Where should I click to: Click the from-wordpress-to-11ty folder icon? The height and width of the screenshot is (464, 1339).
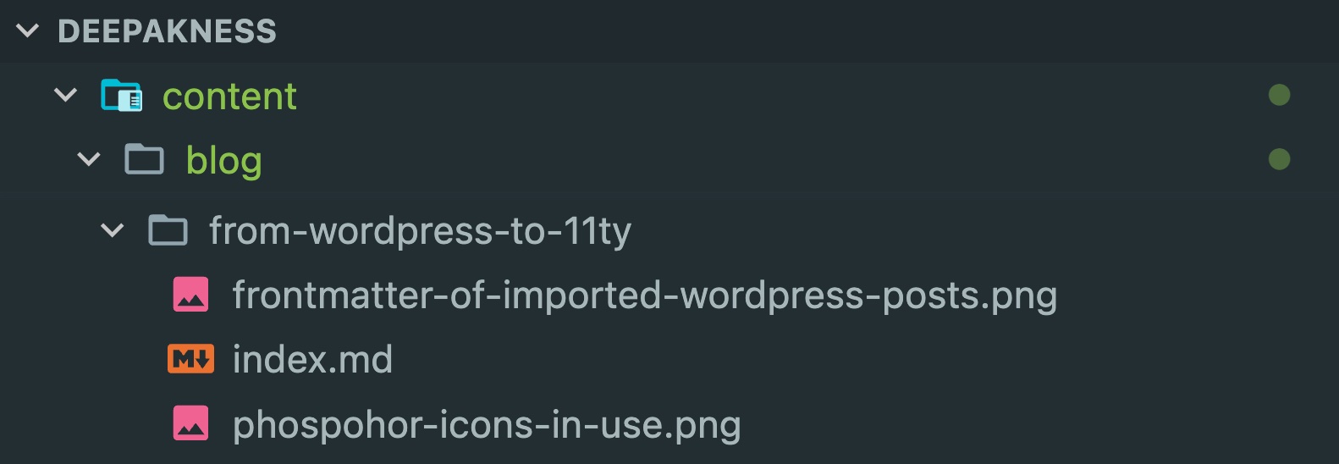(x=168, y=230)
